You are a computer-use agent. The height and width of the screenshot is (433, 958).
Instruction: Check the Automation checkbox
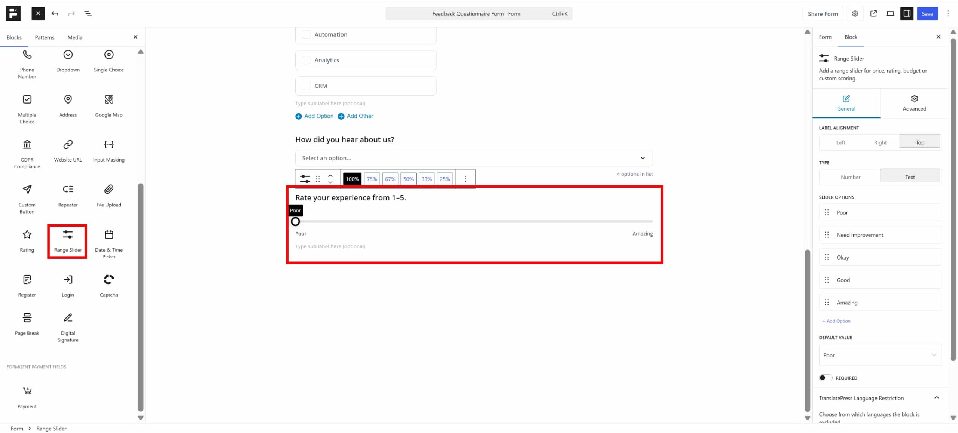coord(306,34)
